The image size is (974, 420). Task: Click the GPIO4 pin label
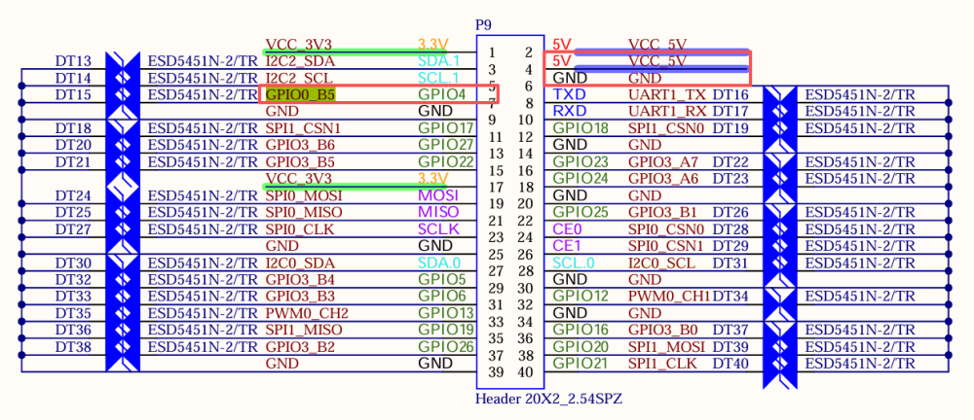441,95
